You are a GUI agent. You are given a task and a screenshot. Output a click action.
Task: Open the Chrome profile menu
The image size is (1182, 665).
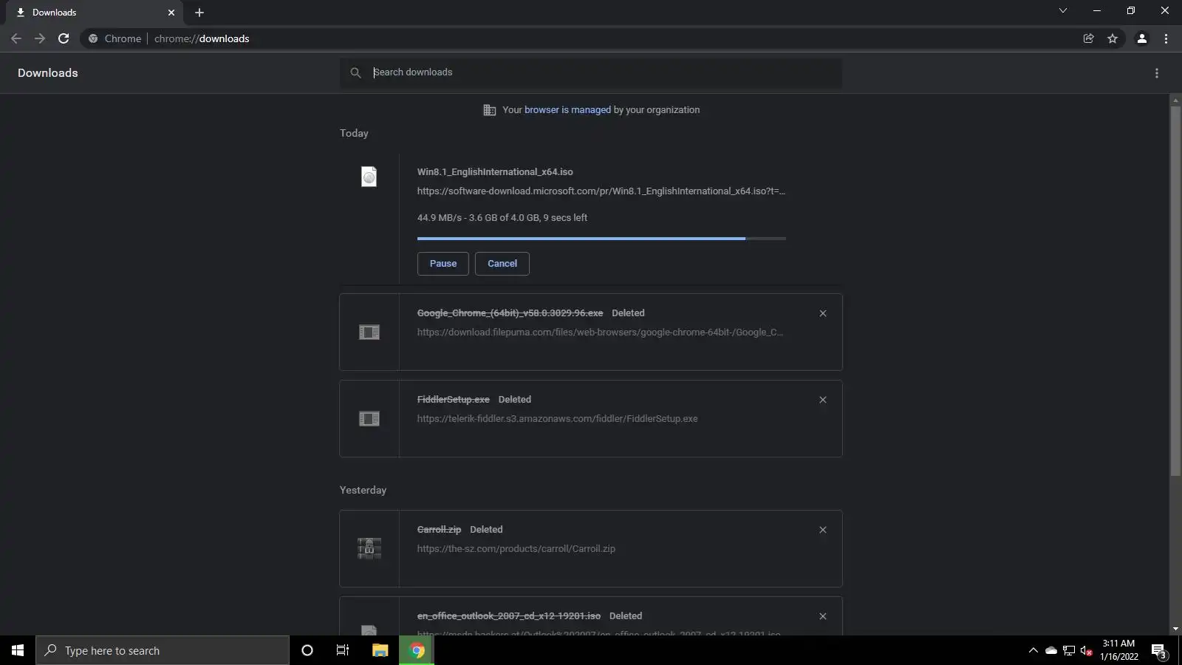(1141, 38)
